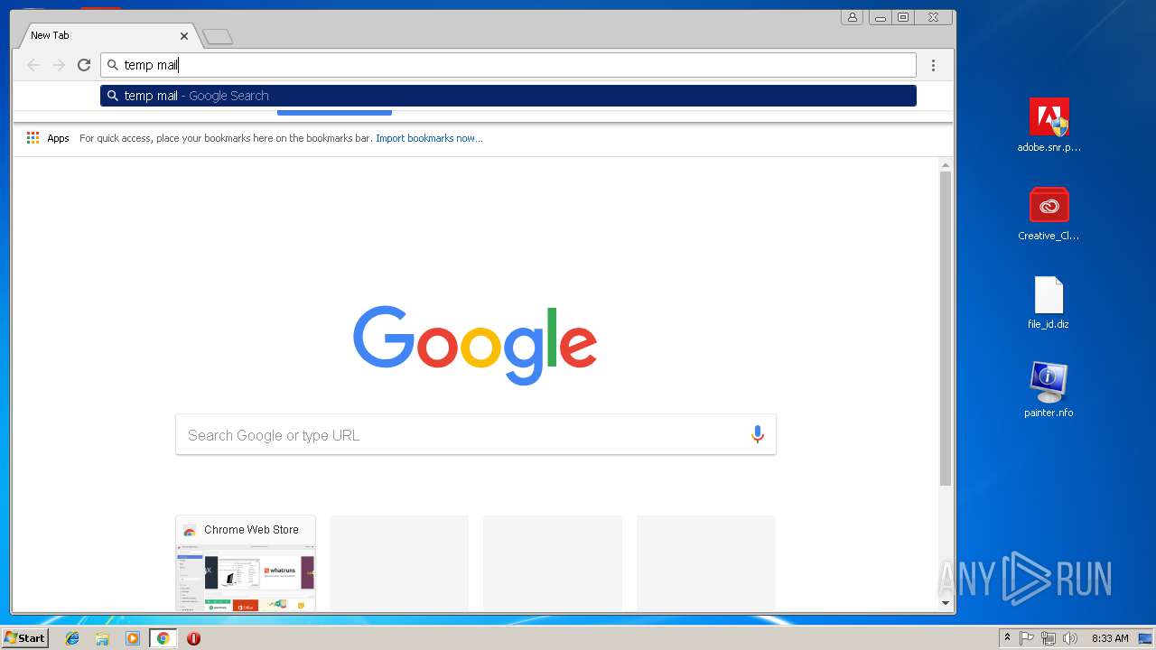
Task: Open the Windows Start menu
Action: click(24, 638)
